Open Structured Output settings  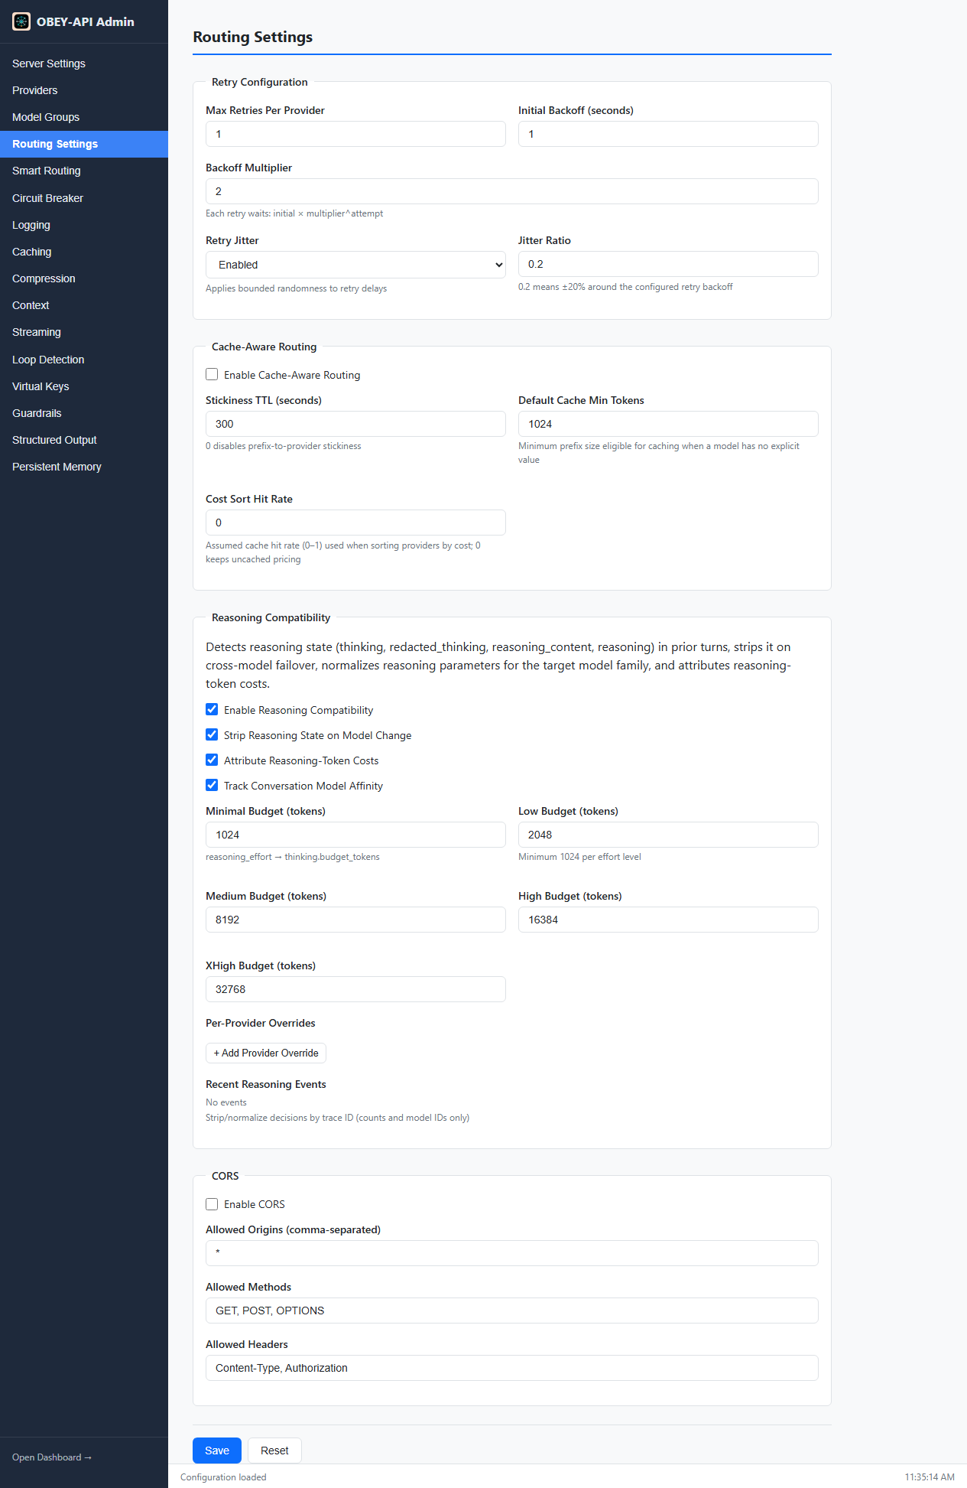point(84,440)
